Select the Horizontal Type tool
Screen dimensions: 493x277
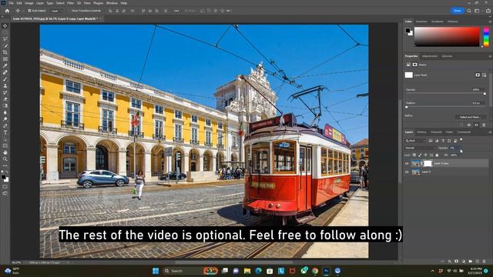tap(5, 132)
